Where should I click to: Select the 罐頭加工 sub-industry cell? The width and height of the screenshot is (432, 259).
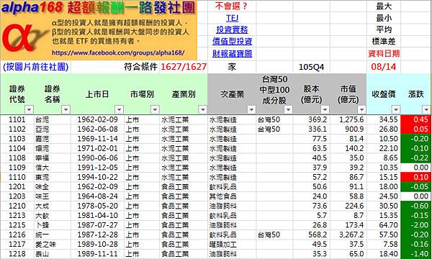tap(232, 245)
